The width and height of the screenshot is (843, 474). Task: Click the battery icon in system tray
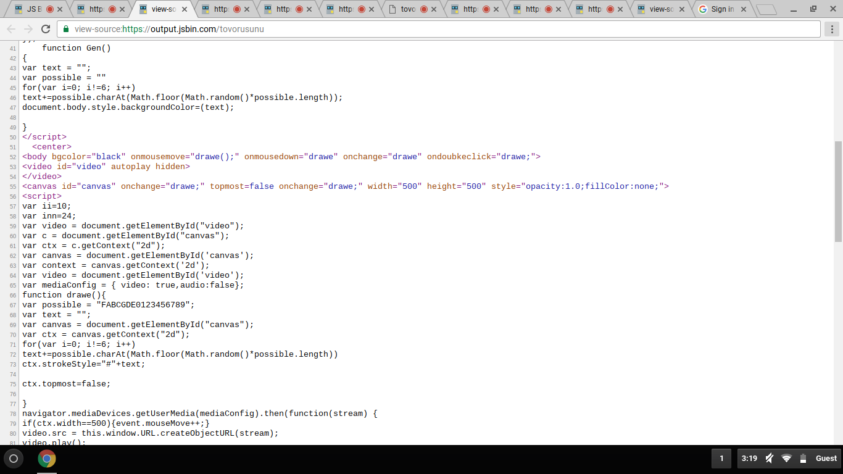803,459
